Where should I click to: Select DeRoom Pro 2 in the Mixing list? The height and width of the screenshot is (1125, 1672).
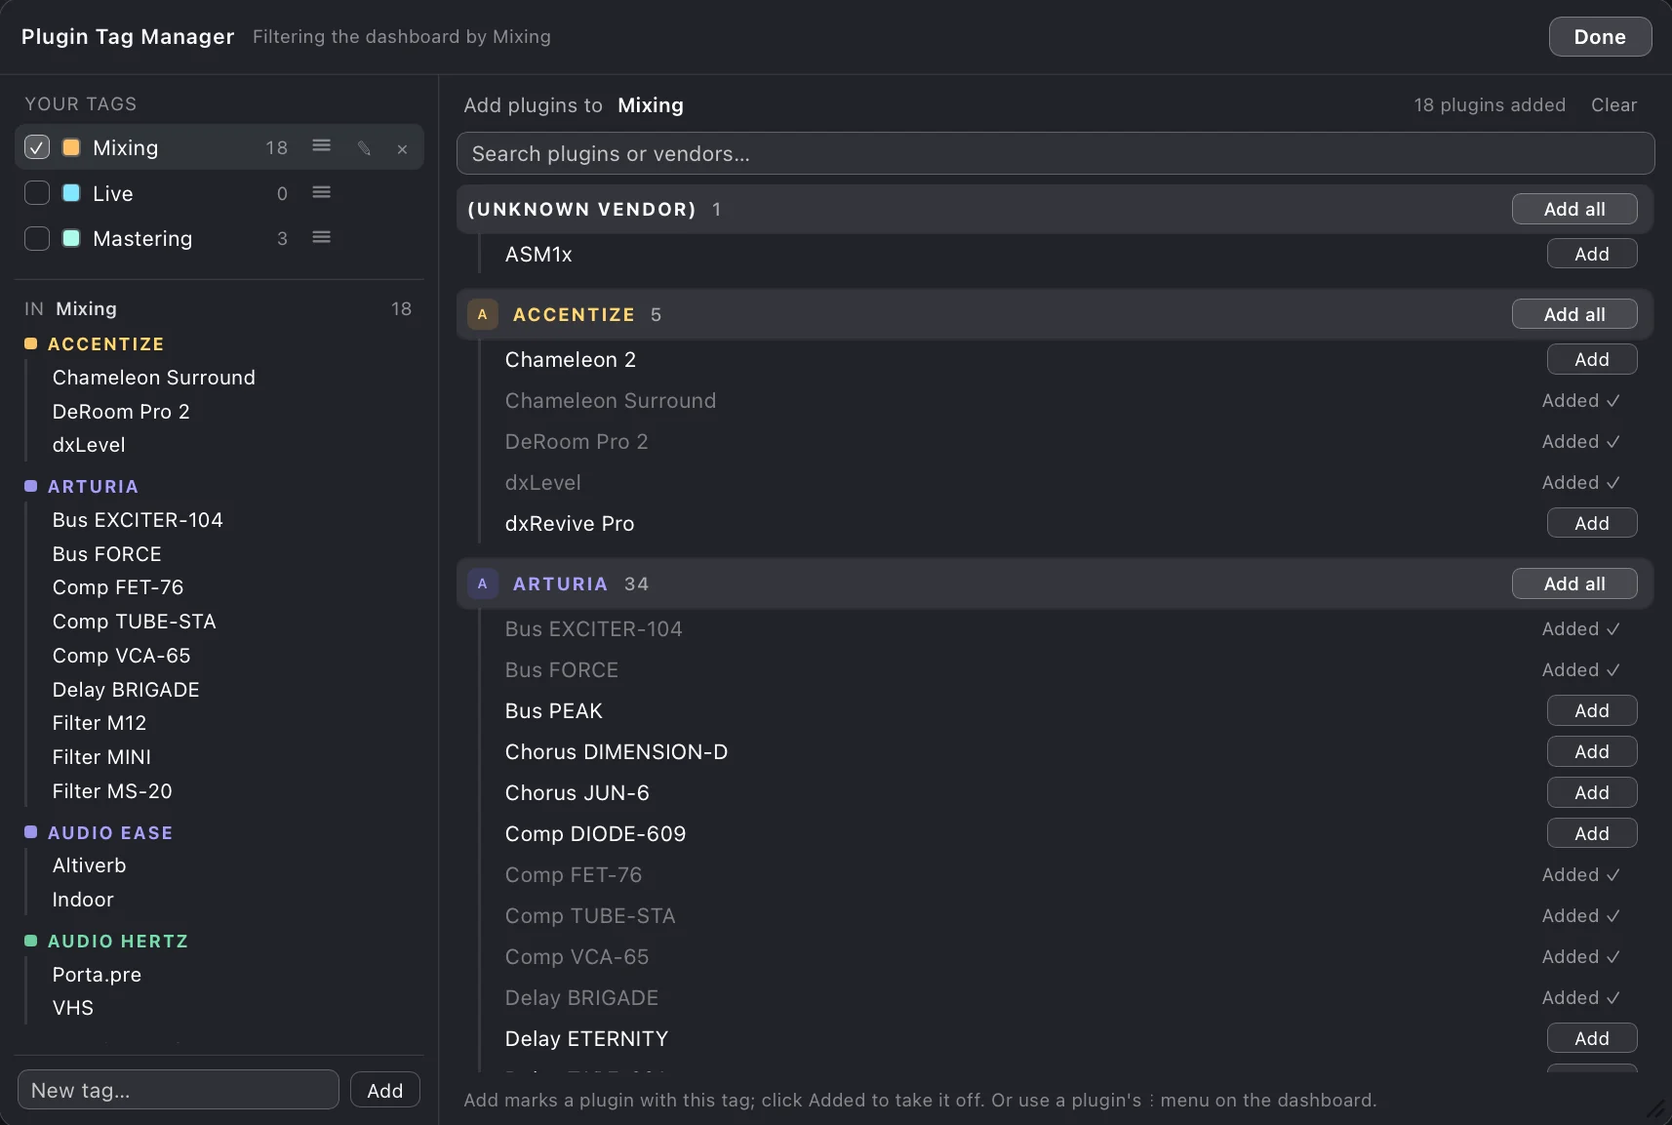click(x=121, y=412)
